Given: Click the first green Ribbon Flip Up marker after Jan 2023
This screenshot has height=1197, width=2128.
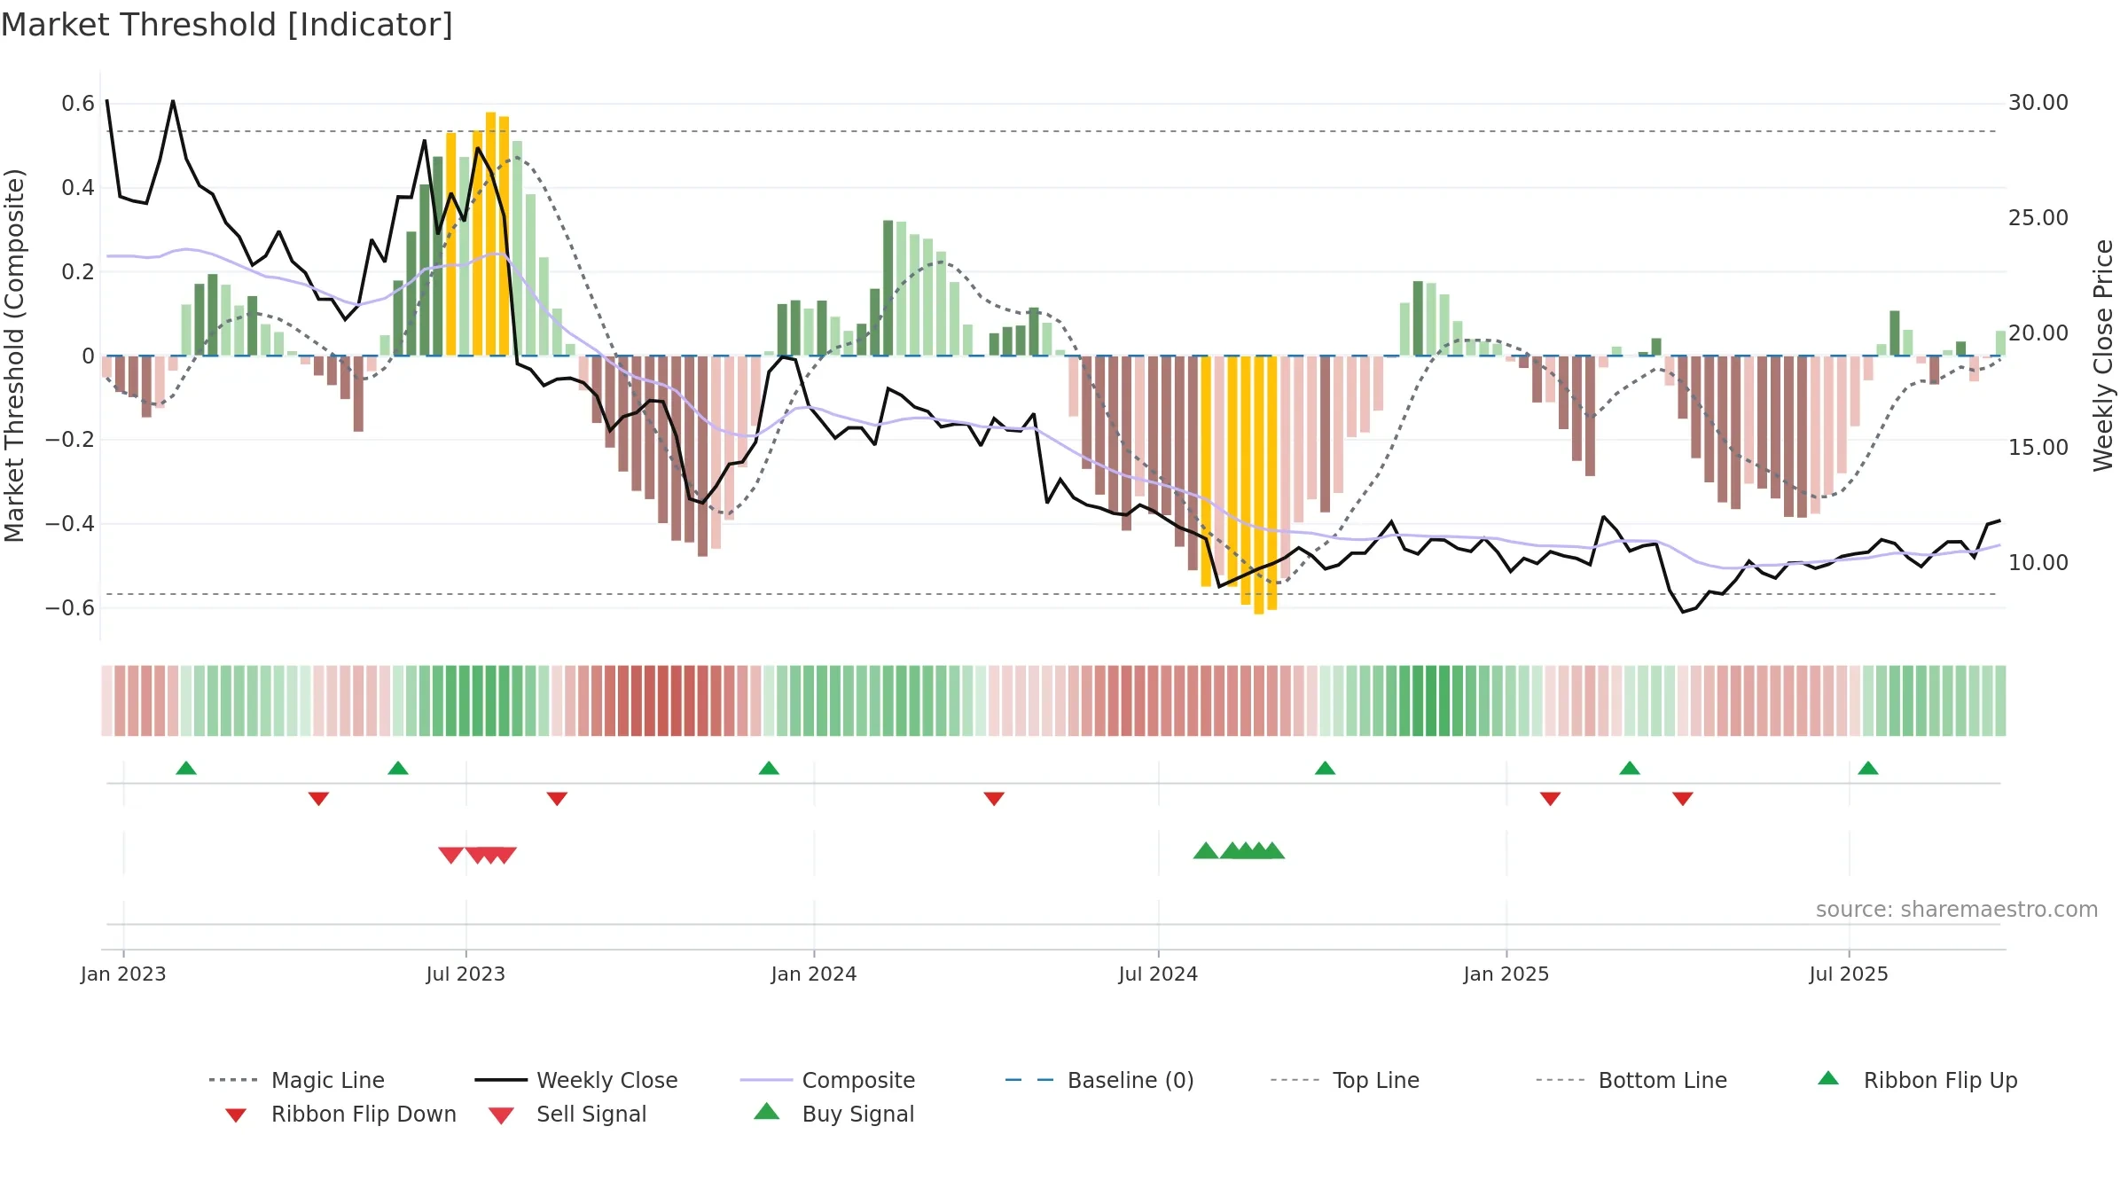Looking at the screenshot, I should click(x=186, y=768).
